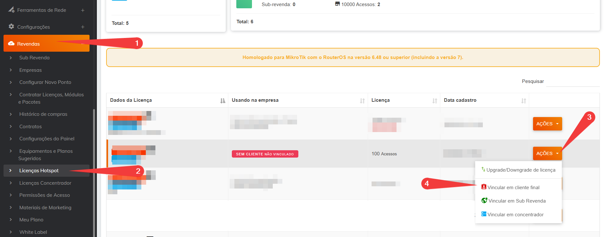The width and height of the screenshot is (605, 237).
Task: Click the Revendas cloud icon
Action: click(12, 43)
